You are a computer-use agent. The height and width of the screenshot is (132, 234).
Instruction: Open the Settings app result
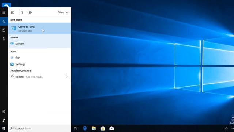[40, 64]
